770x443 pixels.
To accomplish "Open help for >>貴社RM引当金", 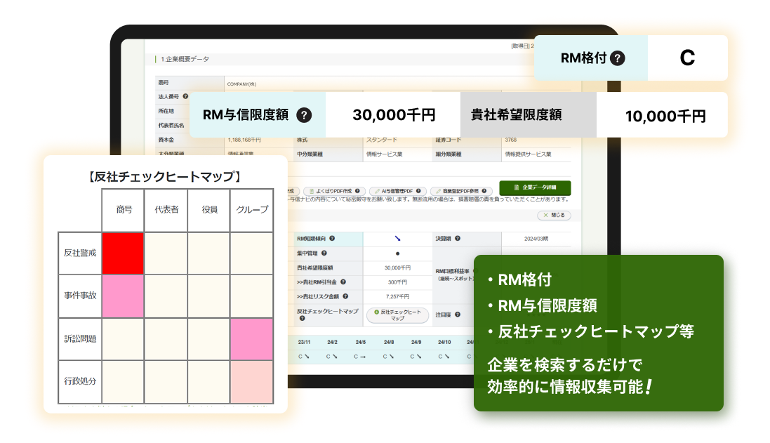I will (343, 282).
